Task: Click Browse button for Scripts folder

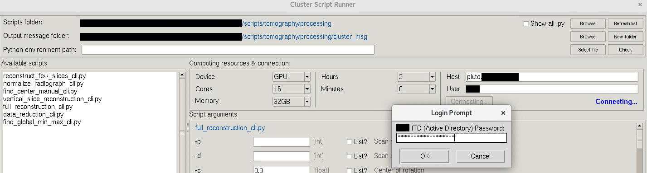Action: (588, 23)
